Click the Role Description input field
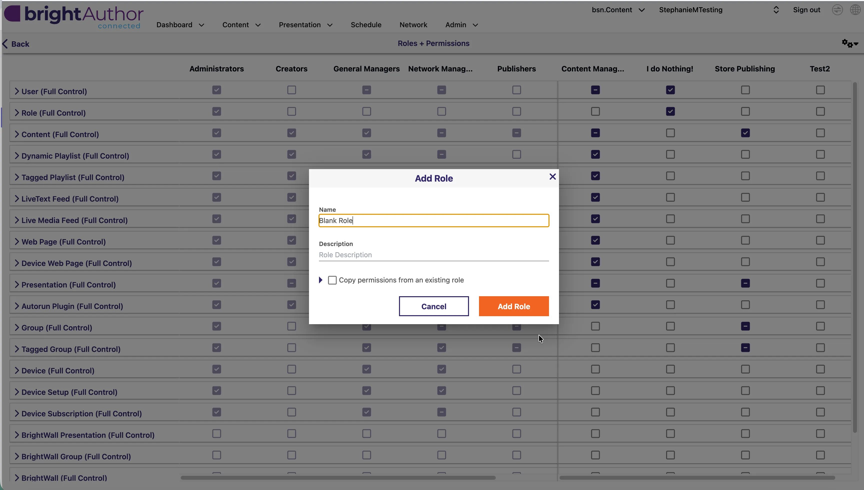Image resolution: width=864 pixels, height=490 pixels. pyautogui.click(x=433, y=255)
